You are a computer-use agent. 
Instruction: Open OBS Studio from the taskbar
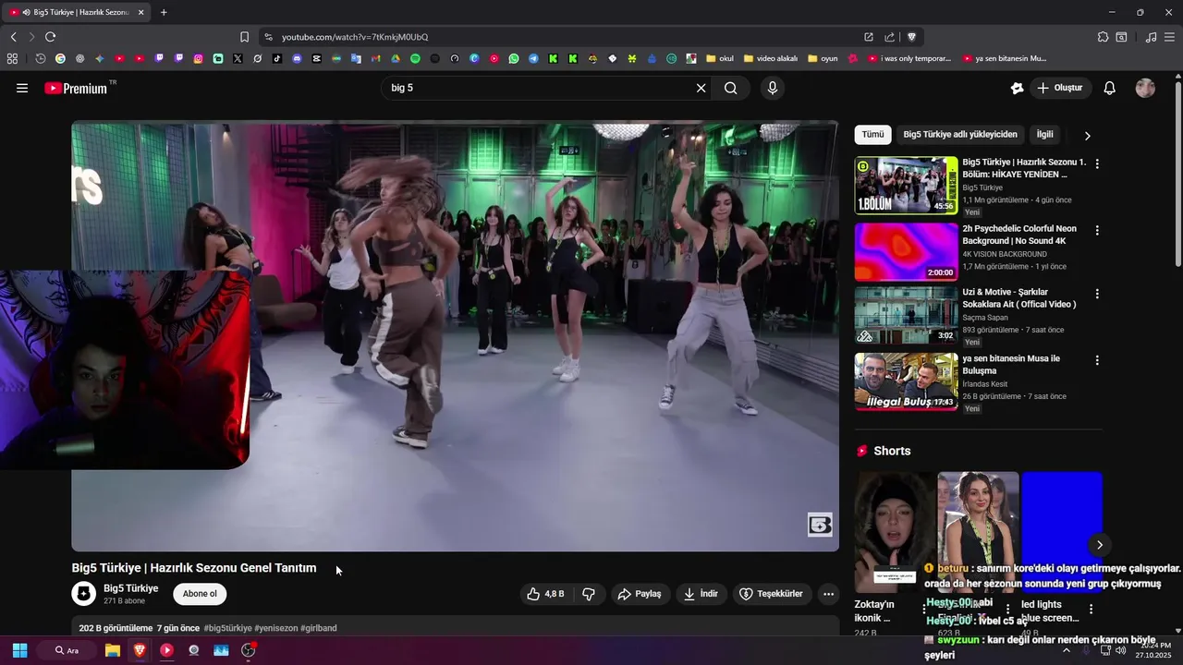(248, 650)
